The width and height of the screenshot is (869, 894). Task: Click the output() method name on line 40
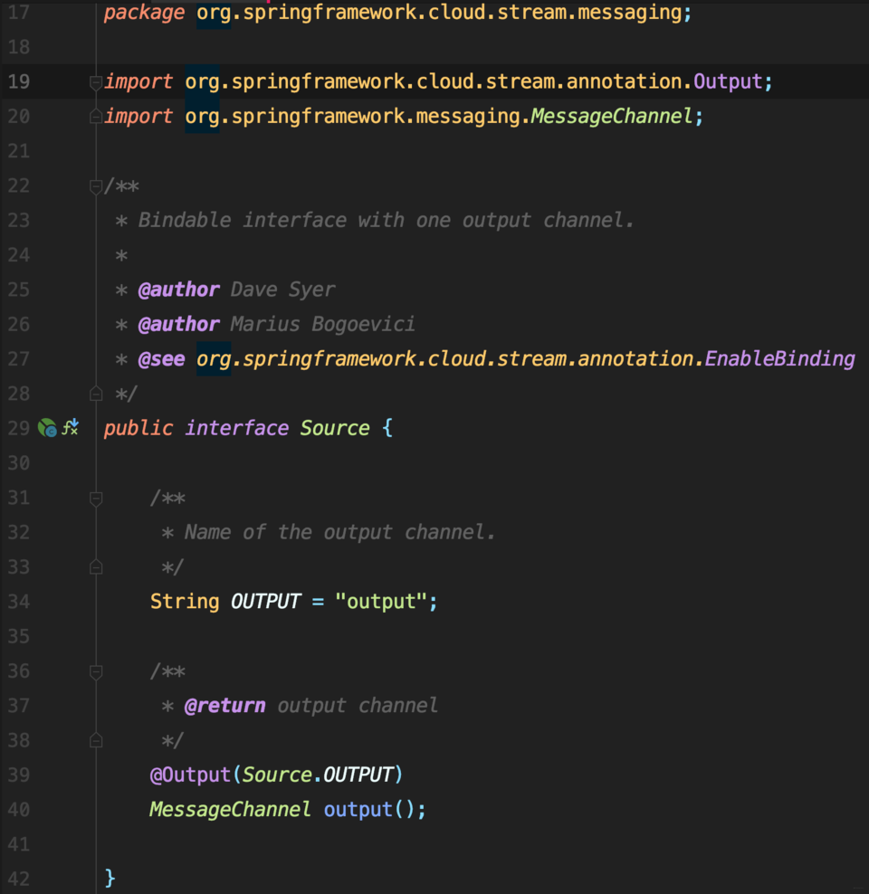(x=358, y=810)
